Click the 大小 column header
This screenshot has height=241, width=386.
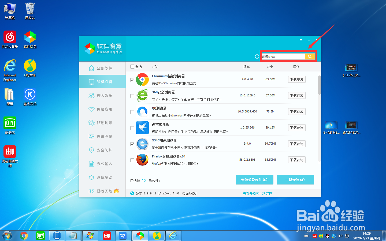coord(270,67)
